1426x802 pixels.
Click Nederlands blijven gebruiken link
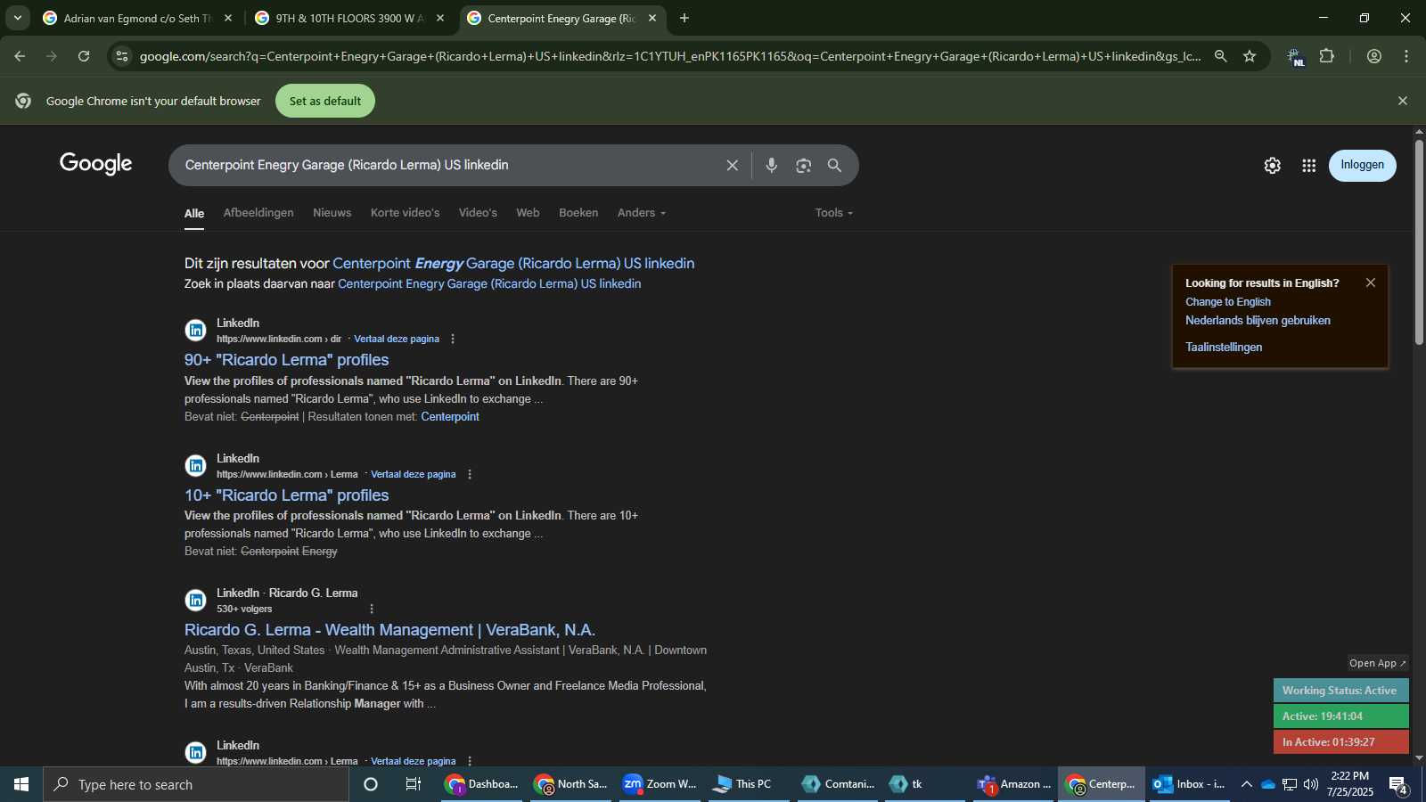pos(1258,321)
